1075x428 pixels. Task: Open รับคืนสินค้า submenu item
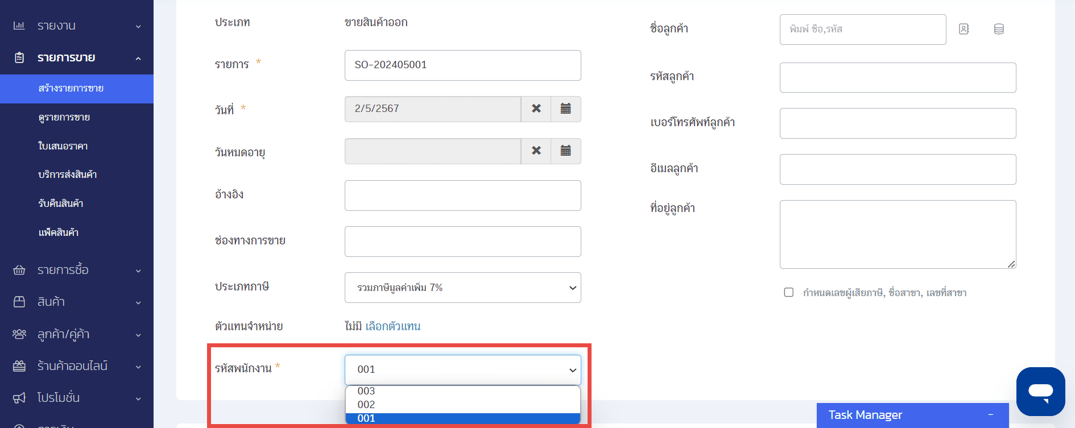[61, 203]
